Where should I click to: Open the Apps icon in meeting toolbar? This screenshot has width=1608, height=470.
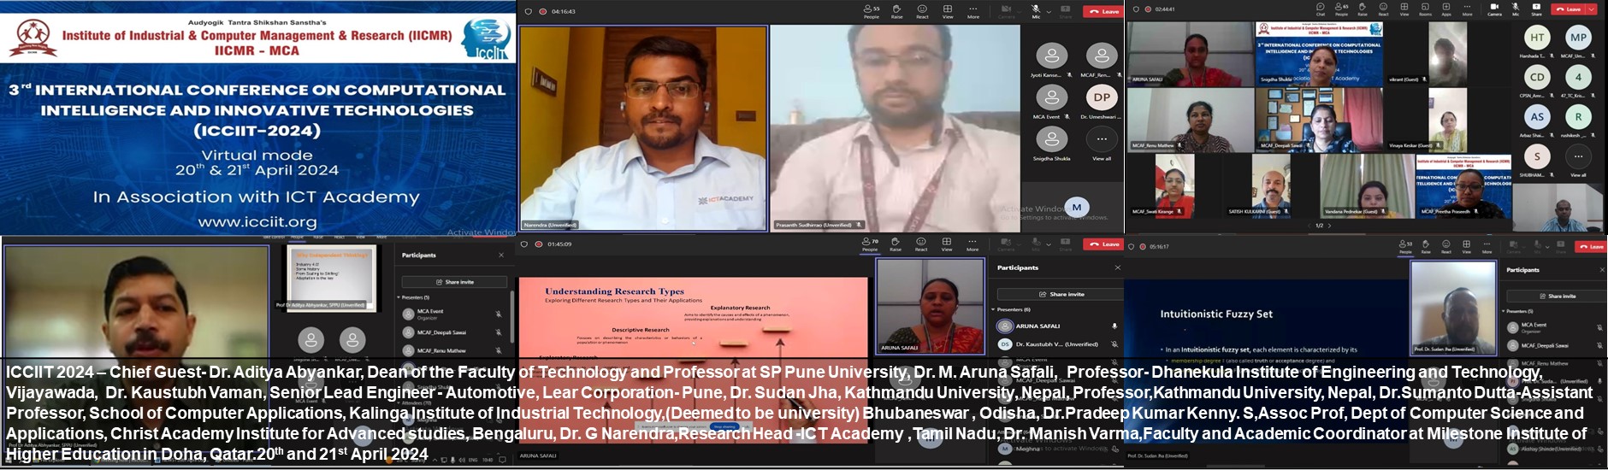click(1446, 10)
